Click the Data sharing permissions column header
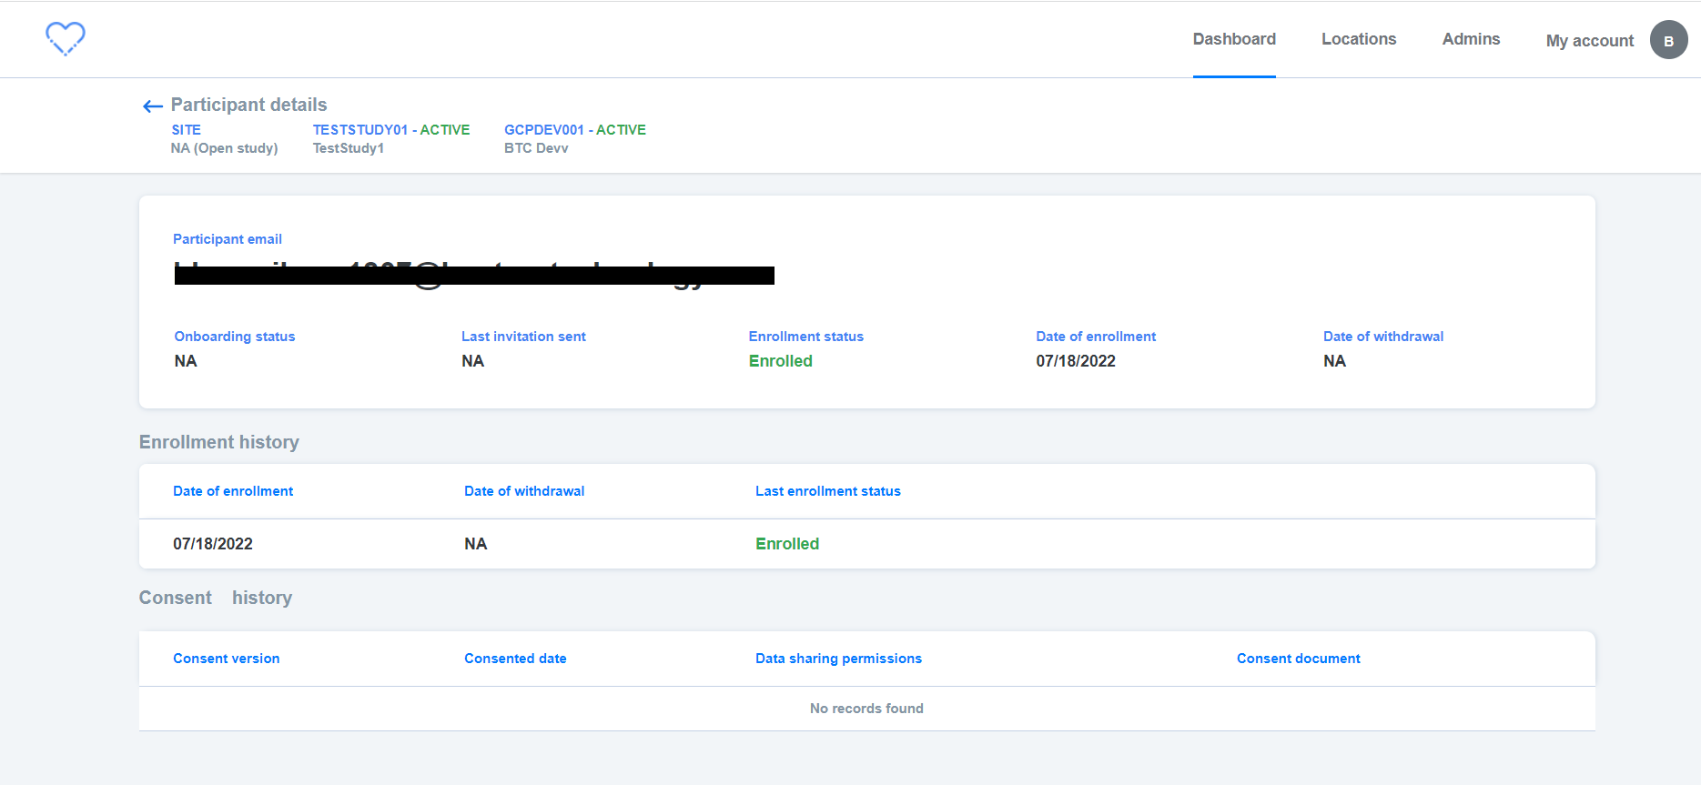The image size is (1701, 785). (x=838, y=659)
